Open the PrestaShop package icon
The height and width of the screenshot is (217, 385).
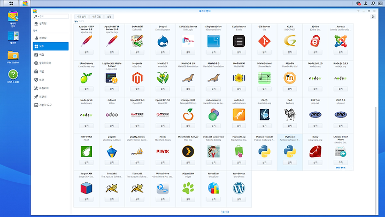239,151
